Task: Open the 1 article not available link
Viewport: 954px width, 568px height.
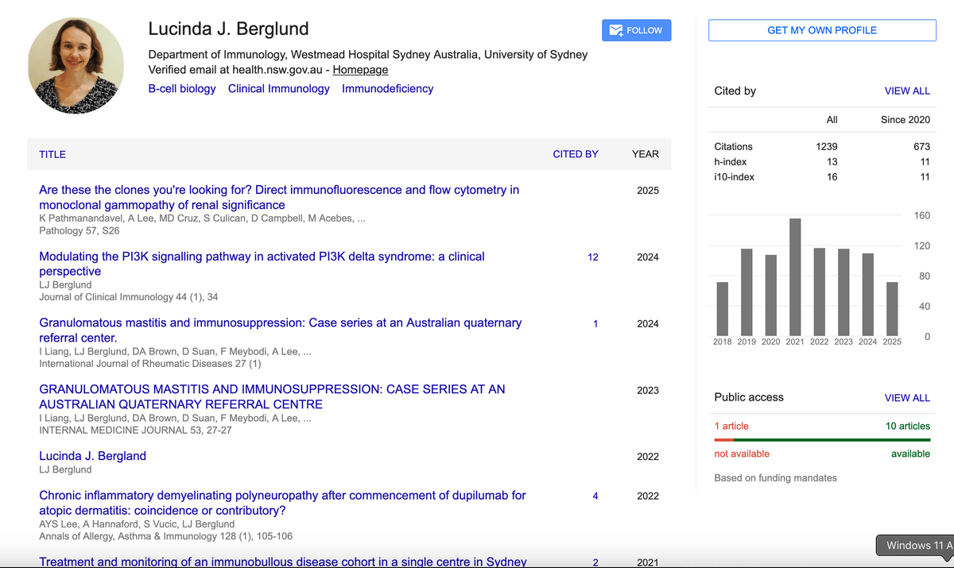Action: click(x=731, y=427)
